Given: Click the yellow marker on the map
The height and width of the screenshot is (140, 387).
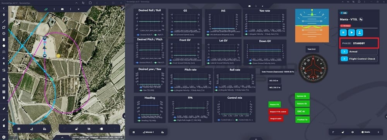Looking at the screenshot, I should click(x=58, y=56).
